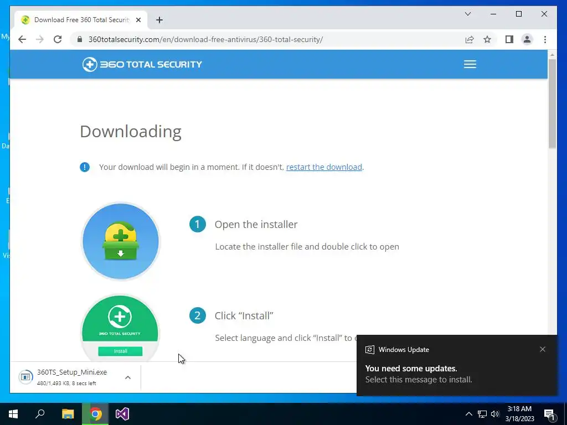
Task: Click the Windows Update notification icon
Action: coord(369,350)
